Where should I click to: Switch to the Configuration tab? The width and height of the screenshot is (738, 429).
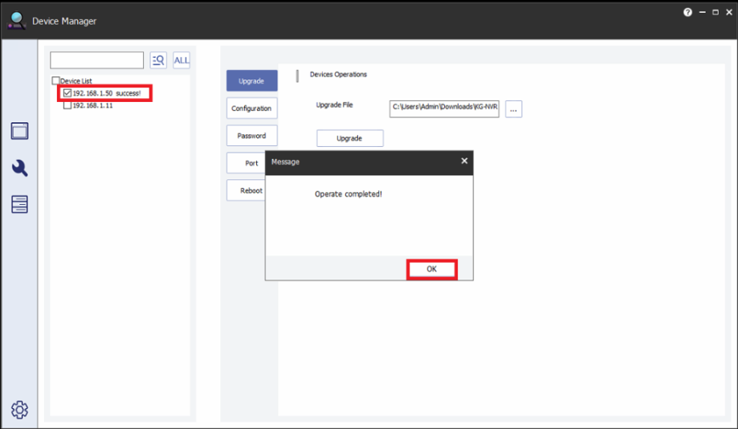(x=251, y=108)
